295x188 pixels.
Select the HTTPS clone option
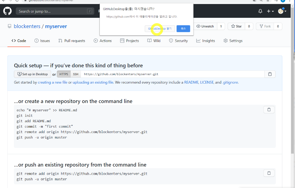(64, 74)
